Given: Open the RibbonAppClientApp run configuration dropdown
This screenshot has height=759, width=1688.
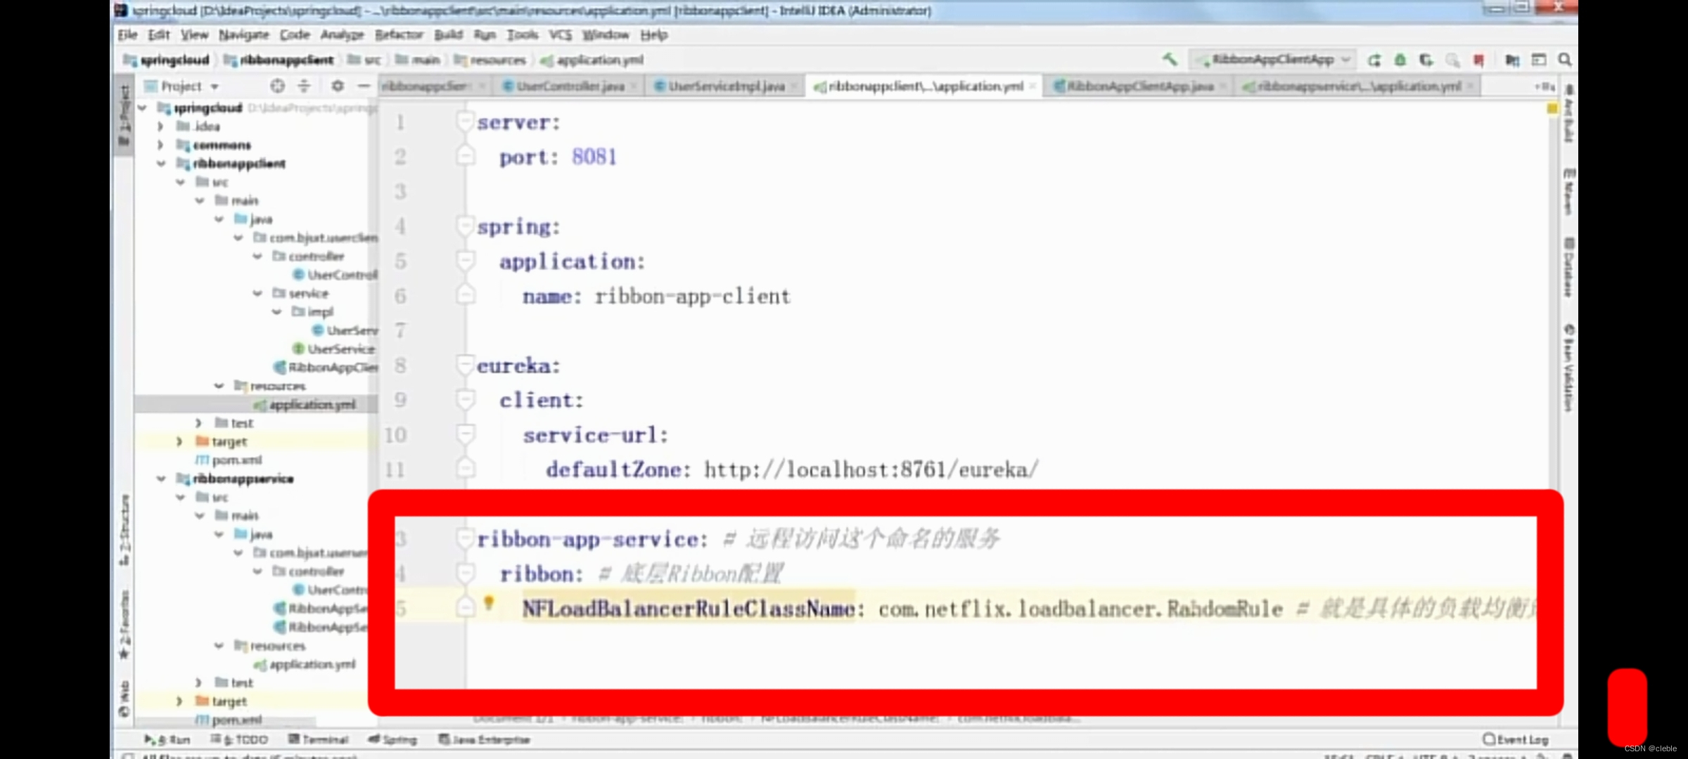Looking at the screenshot, I should [1274, 60].
